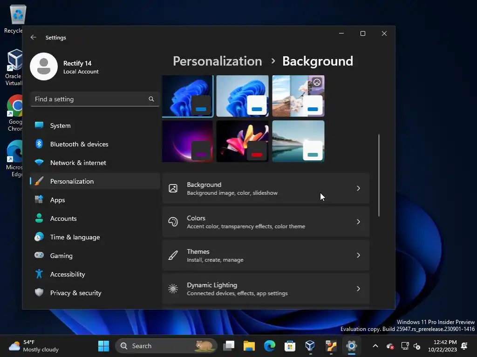
Task: Open the Windows Start button
Action: coord(103,346)
